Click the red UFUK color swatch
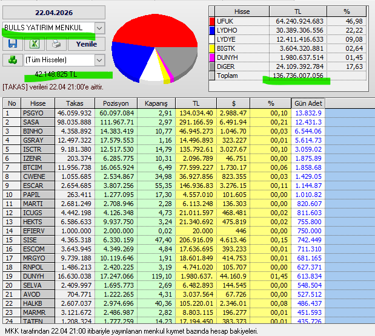Viewport: 375px width, 336px height. click(x=212, y=21)
